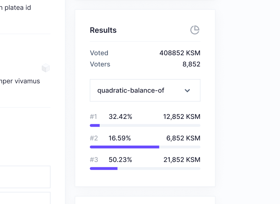This screenshot has height=204, width=280.
Task: Open the 'n platea id' proposal link
Action: (15, 7)
